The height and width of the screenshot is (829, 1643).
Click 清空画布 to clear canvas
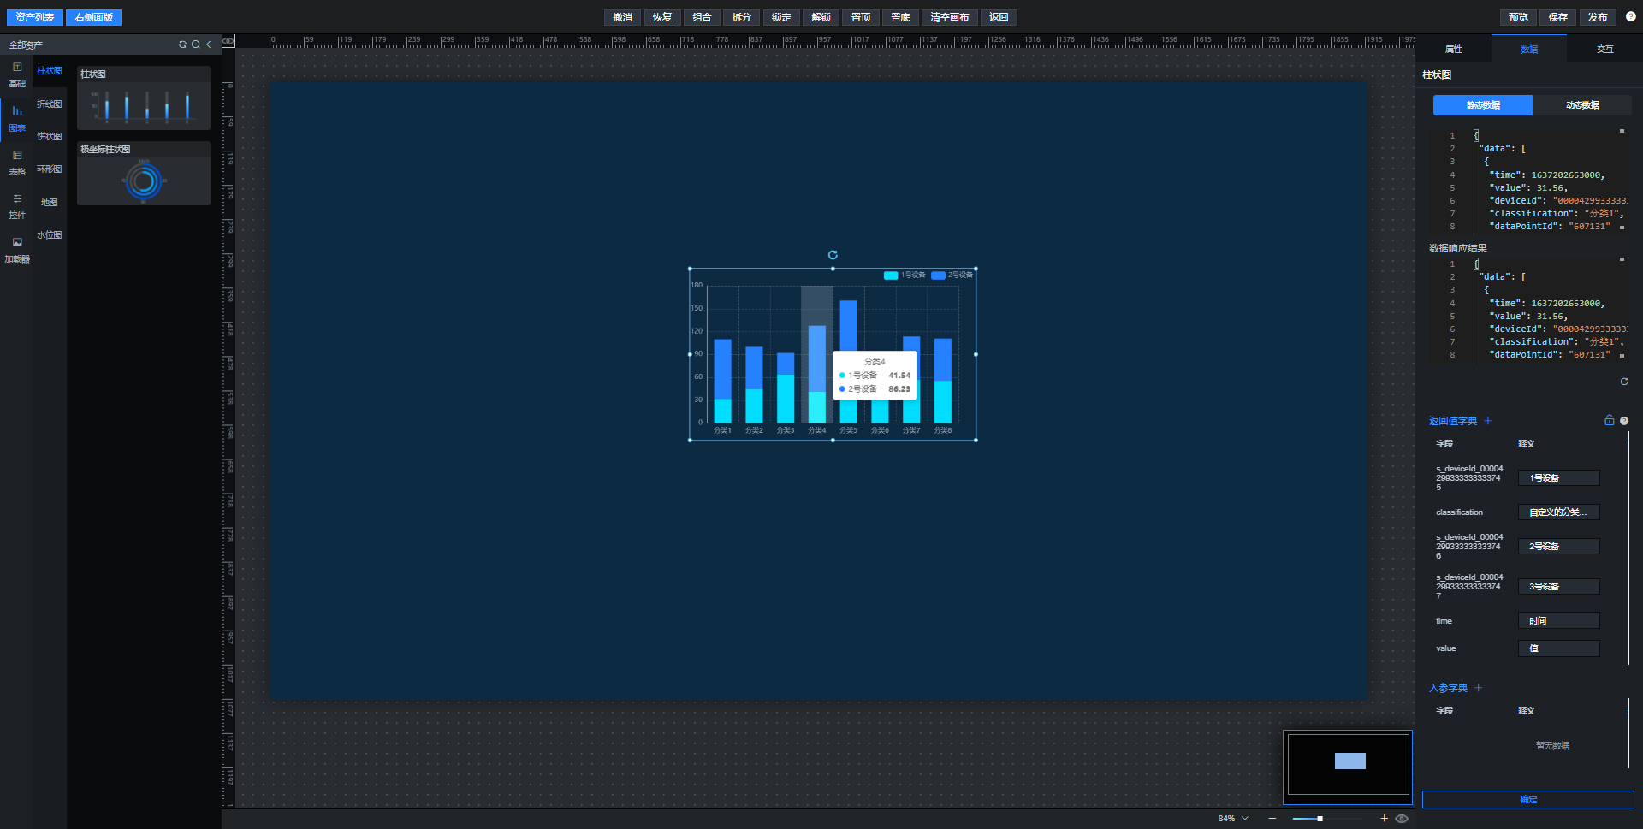coord(950,17)
